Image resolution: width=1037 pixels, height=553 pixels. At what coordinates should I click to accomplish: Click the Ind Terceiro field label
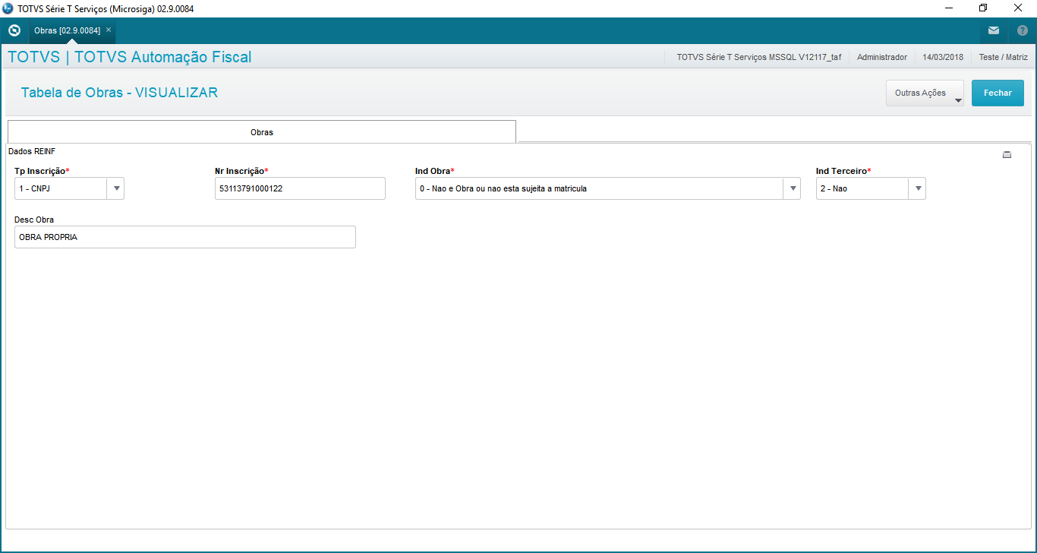(843, 171)
